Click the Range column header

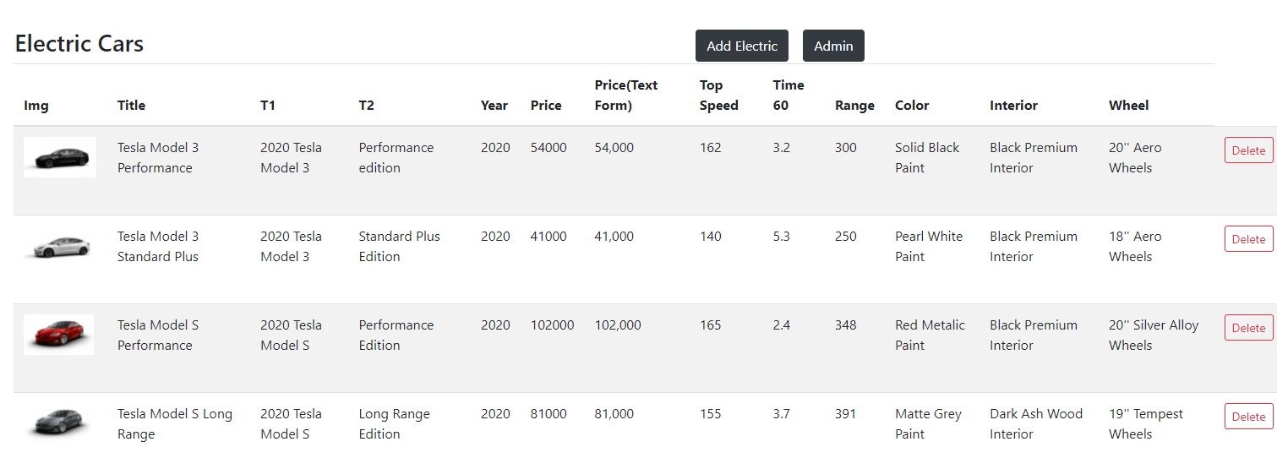point(854,106)
